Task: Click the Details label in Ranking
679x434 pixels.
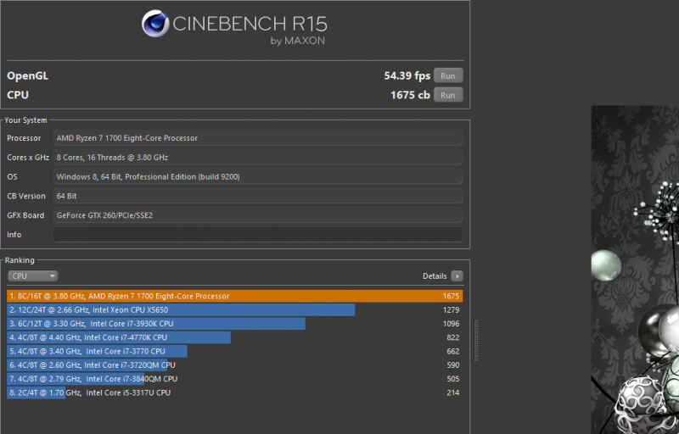Action: click(x=435, y=276)
